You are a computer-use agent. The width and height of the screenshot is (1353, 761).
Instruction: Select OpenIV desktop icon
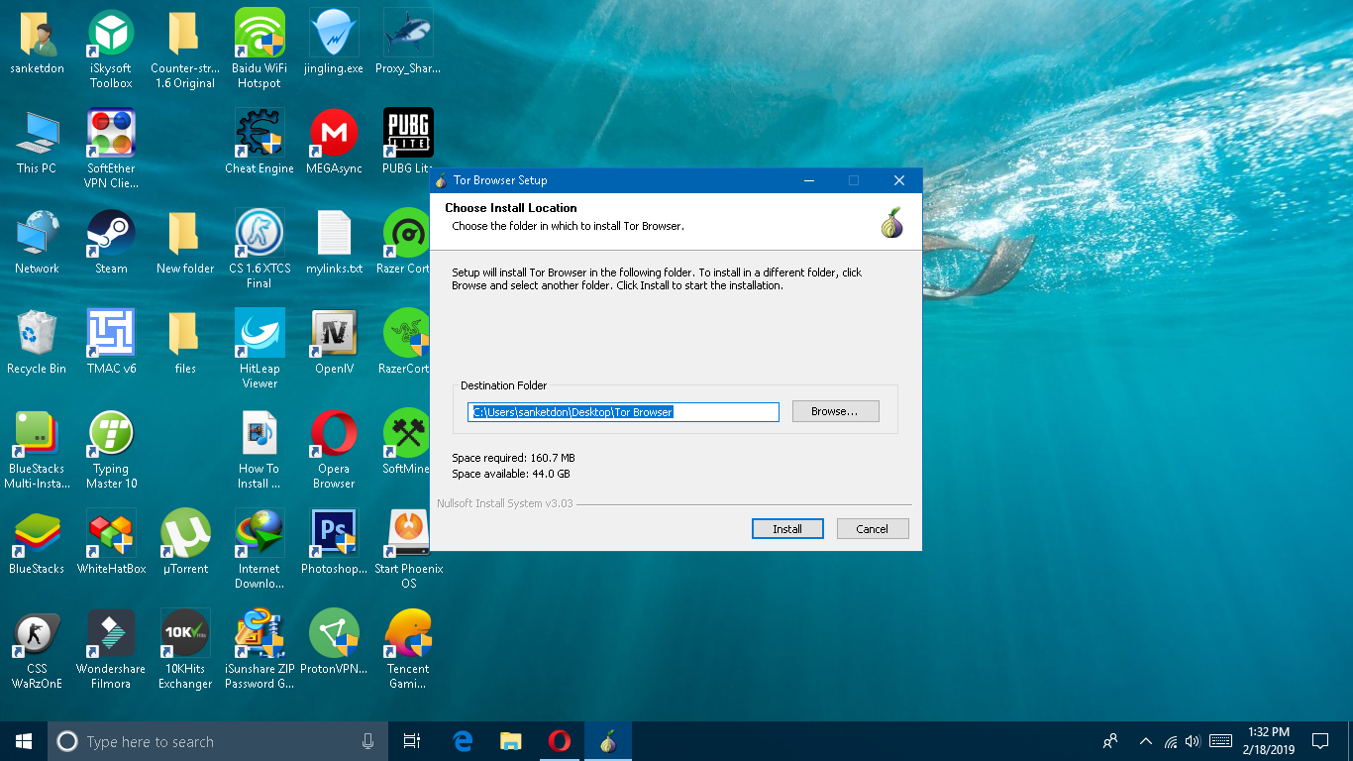(334, 334)
